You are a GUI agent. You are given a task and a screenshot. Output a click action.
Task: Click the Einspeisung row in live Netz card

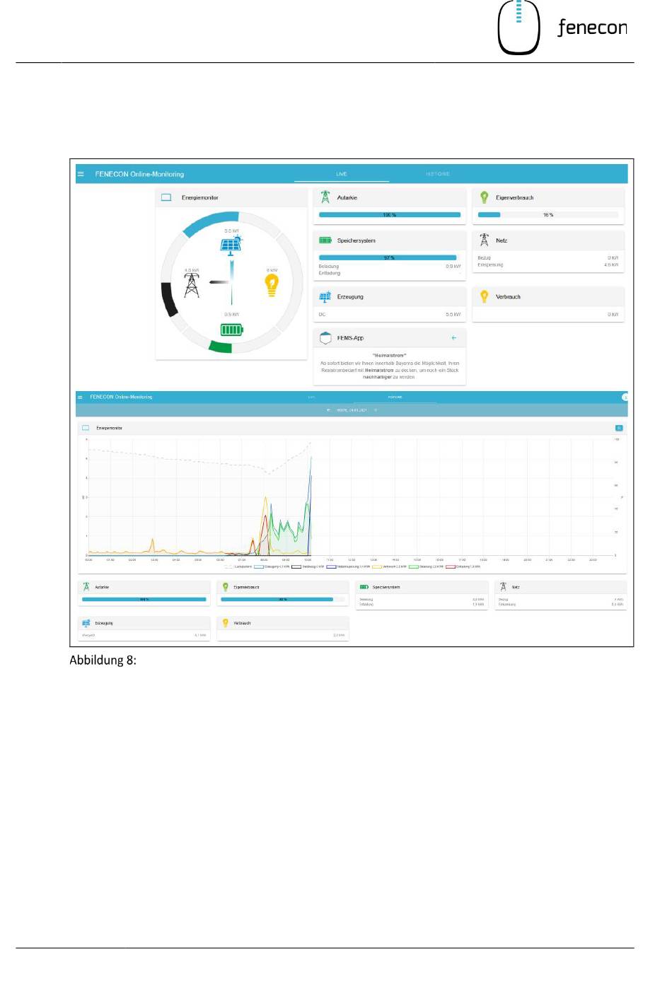(x=548, y=265)
